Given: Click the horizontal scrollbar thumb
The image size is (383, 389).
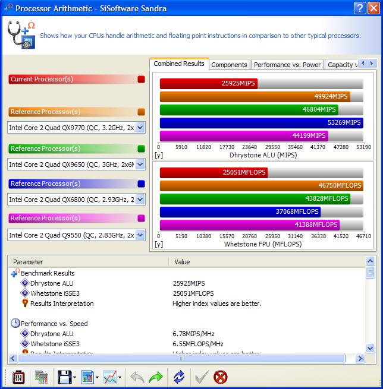Looking at the screenshot, I should [182, 358].
